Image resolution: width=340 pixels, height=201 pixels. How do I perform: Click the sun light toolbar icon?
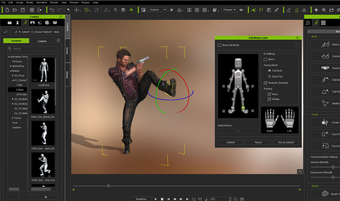click(x=172, y=10)
